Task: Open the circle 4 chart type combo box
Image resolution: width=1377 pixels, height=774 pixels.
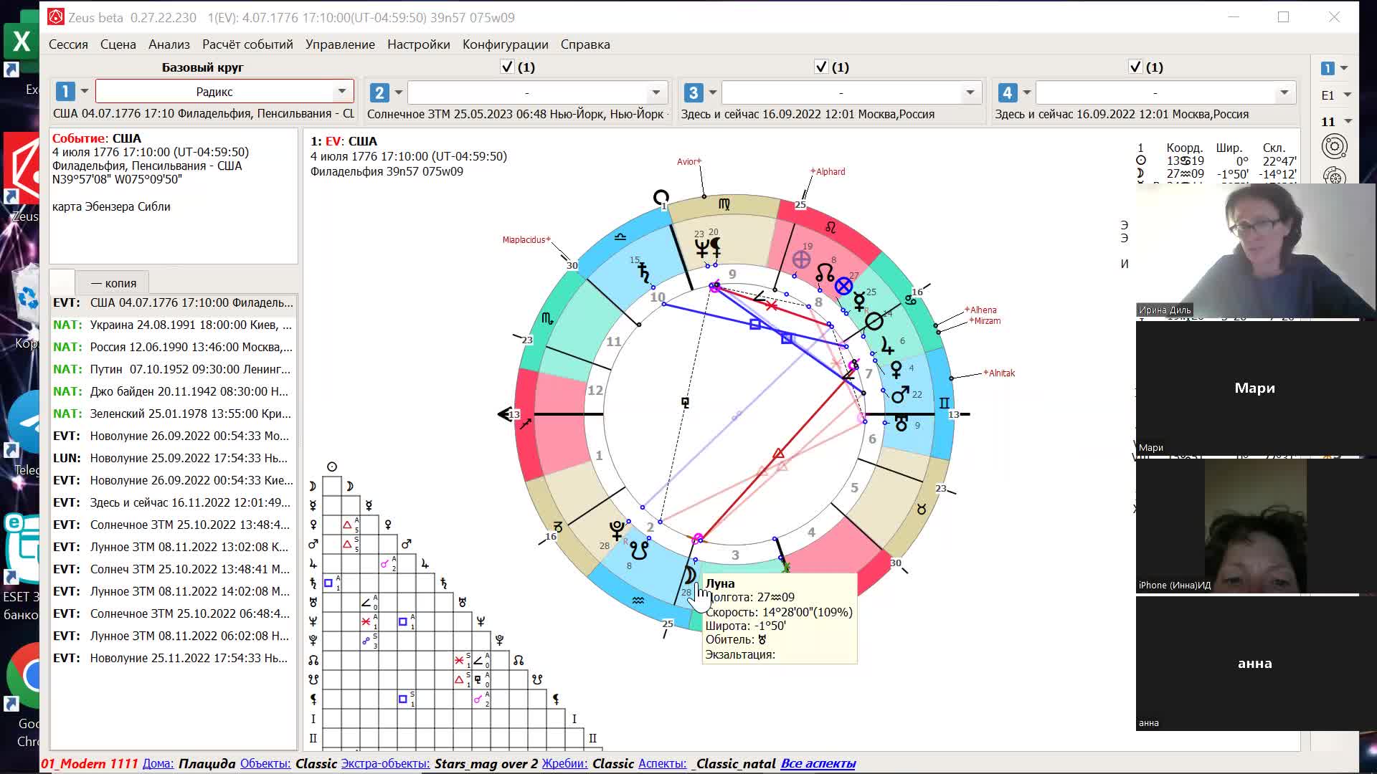Action: [1165, 92]
